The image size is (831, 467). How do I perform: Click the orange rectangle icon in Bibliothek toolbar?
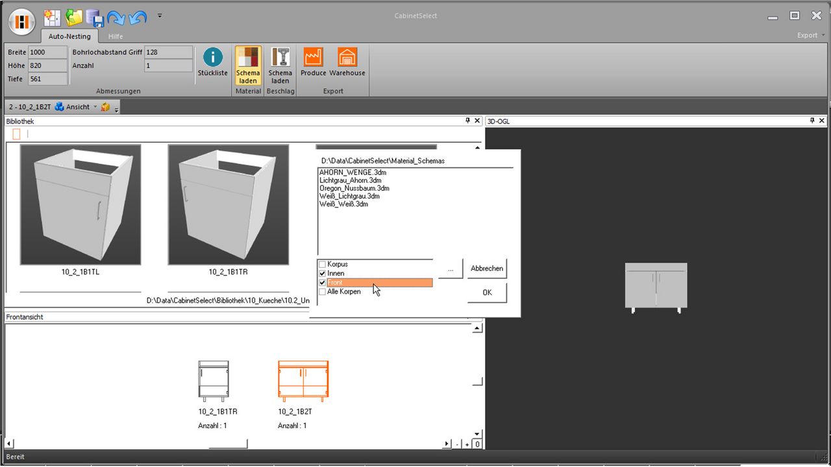coord(16,134)
